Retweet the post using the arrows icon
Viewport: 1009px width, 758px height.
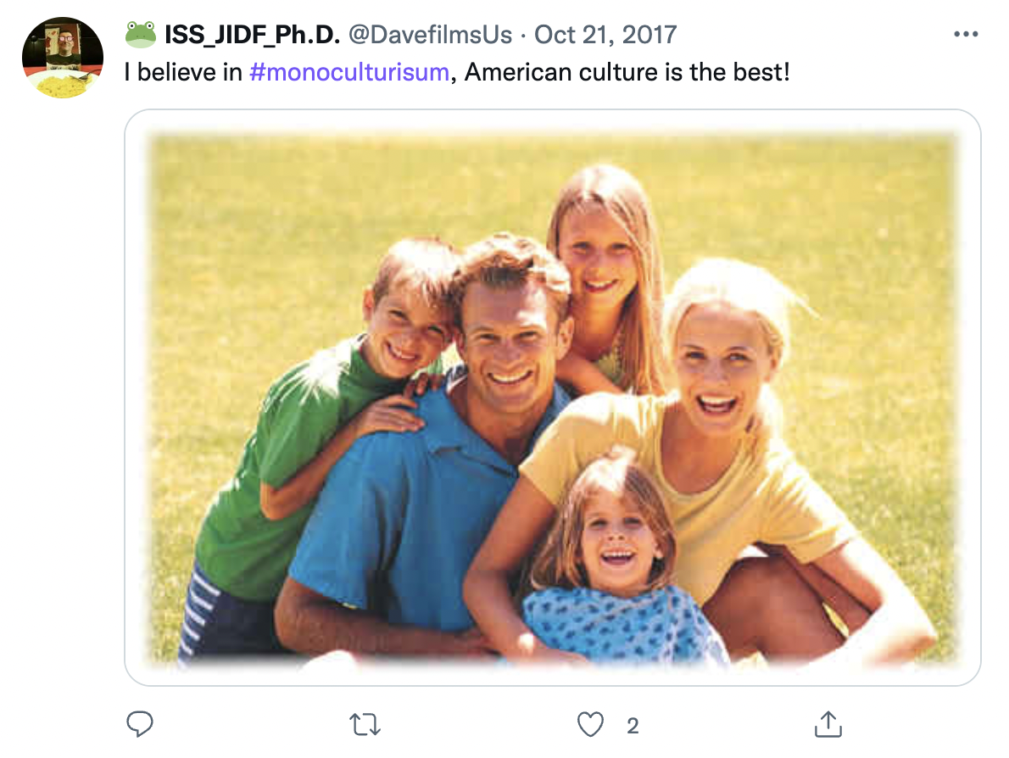pyautogui.click(x=365, y=725)
